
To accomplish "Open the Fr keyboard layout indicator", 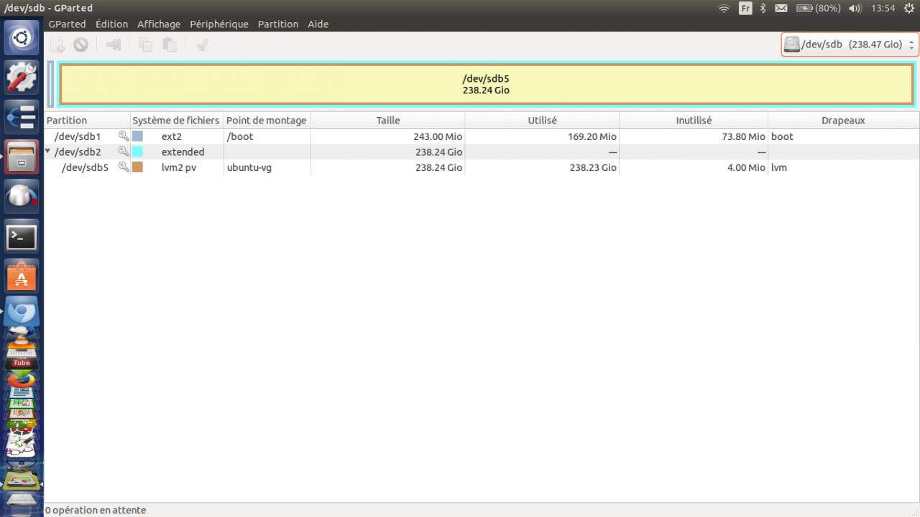I will pos(745,9).
